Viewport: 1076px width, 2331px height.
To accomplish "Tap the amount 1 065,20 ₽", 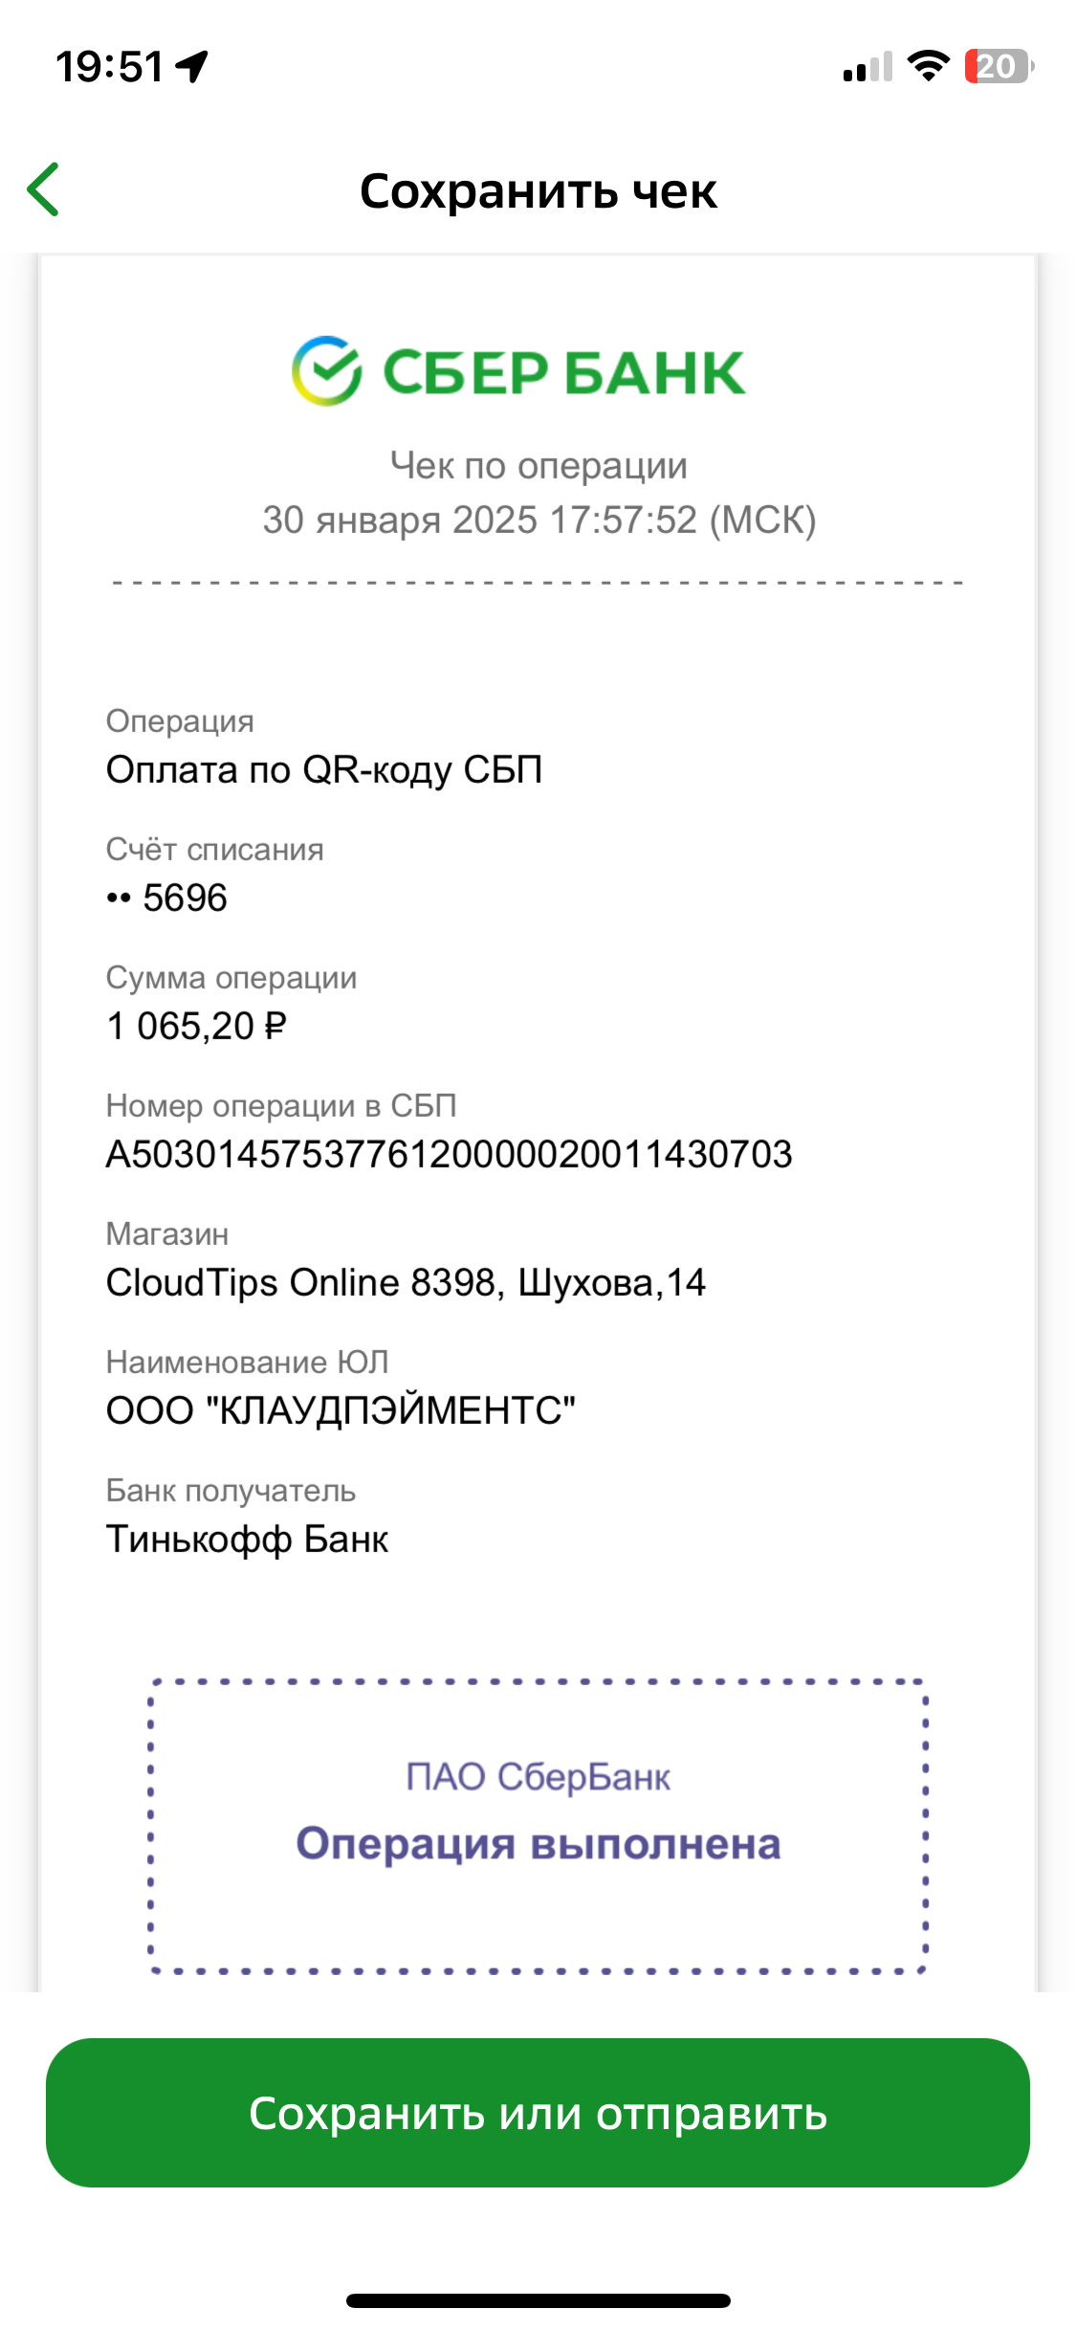I will click(196, 1026).
